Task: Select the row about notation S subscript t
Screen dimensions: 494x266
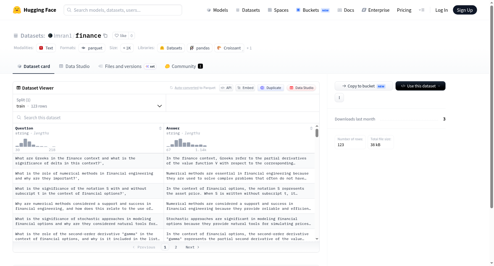Action: (164, 191)
